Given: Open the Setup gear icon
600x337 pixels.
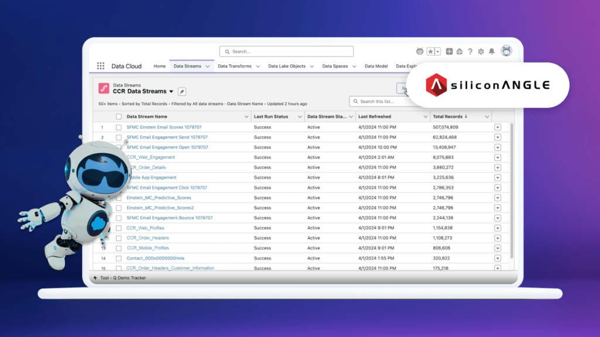Looking at the screenshot, I should 481,51.
